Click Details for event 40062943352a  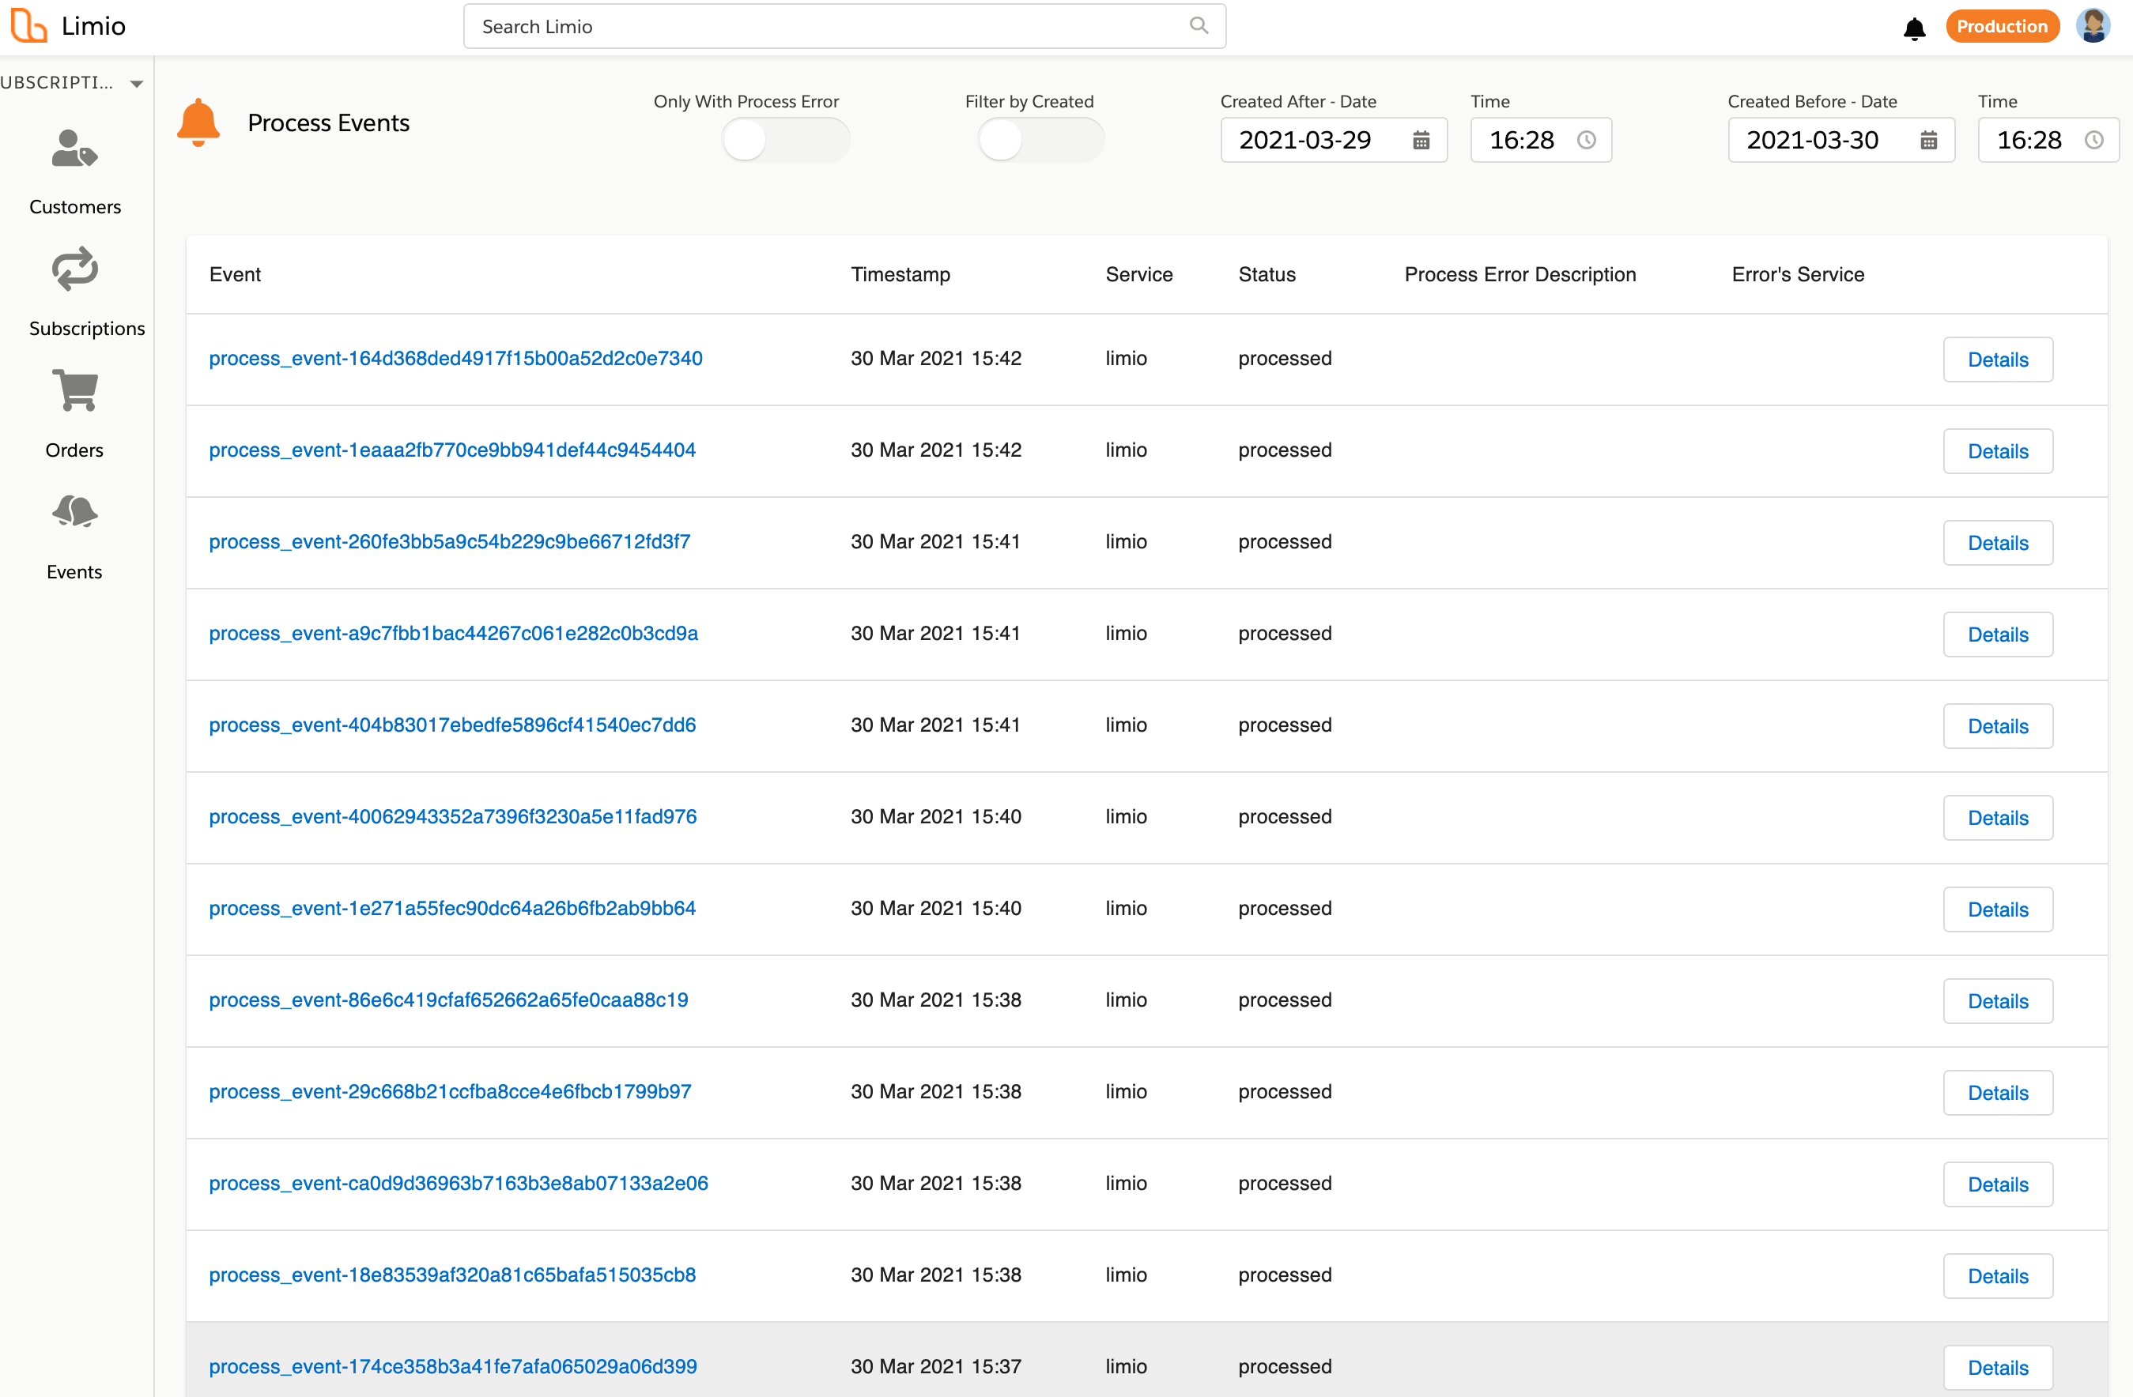click(1997, 818)
